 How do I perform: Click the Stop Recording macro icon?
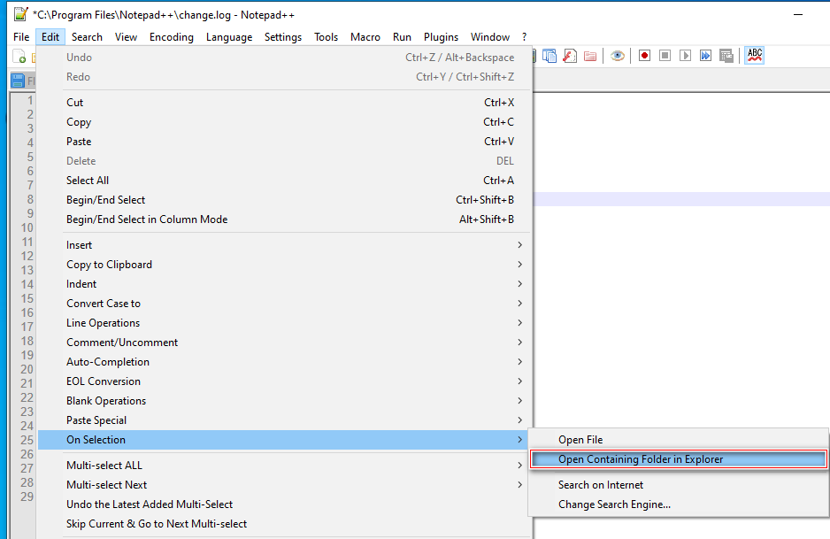coord(665,56)
